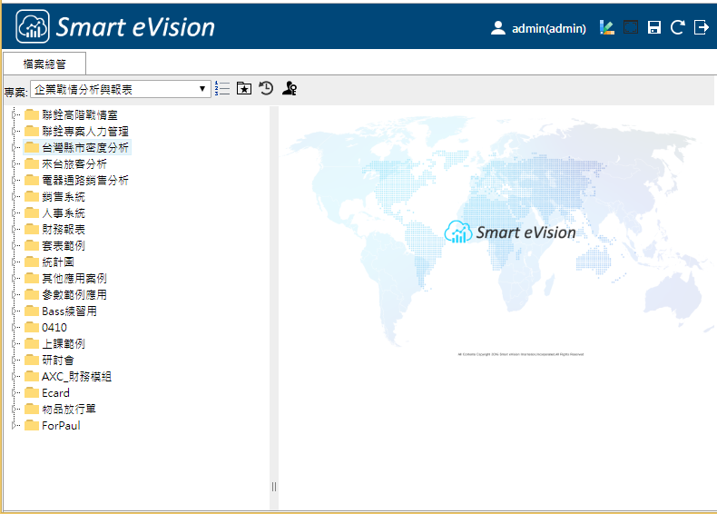Click the save floppy disk icon

click(654, 27)
